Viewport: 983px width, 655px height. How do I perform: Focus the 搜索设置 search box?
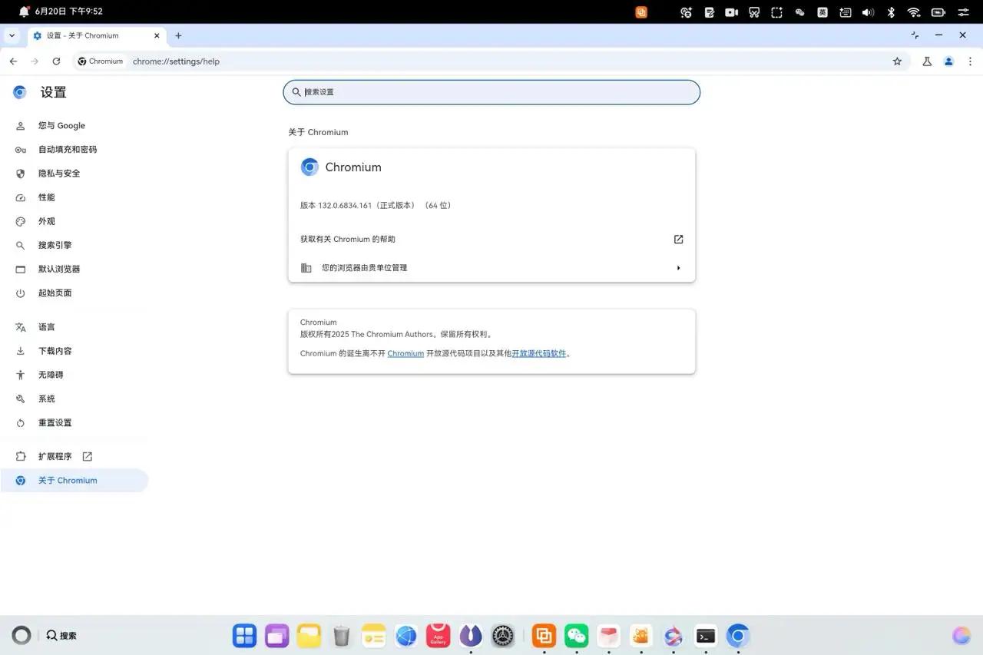coord(491,92)
